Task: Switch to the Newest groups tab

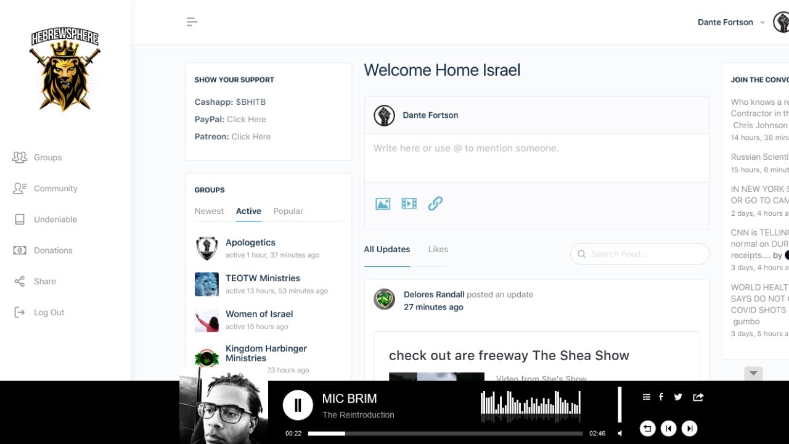Action: (x=209, y=211)
